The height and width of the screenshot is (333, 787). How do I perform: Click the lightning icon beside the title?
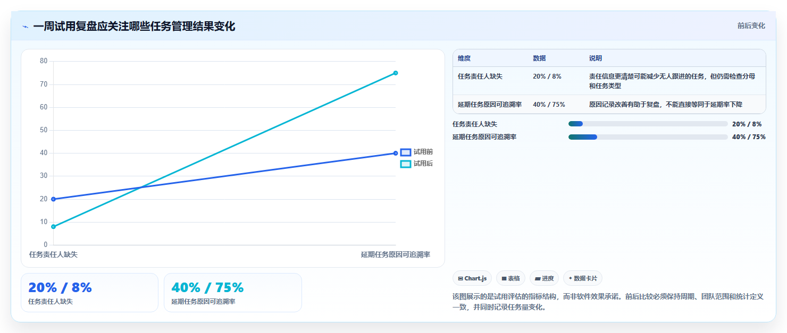pos(26,27)
